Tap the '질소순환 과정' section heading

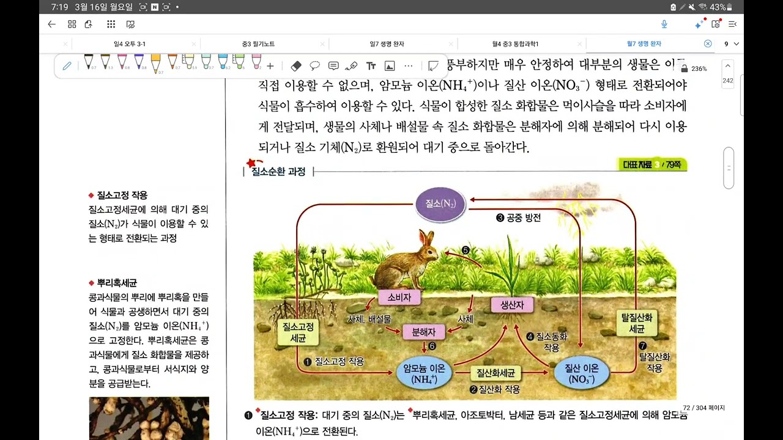[278, 172]
